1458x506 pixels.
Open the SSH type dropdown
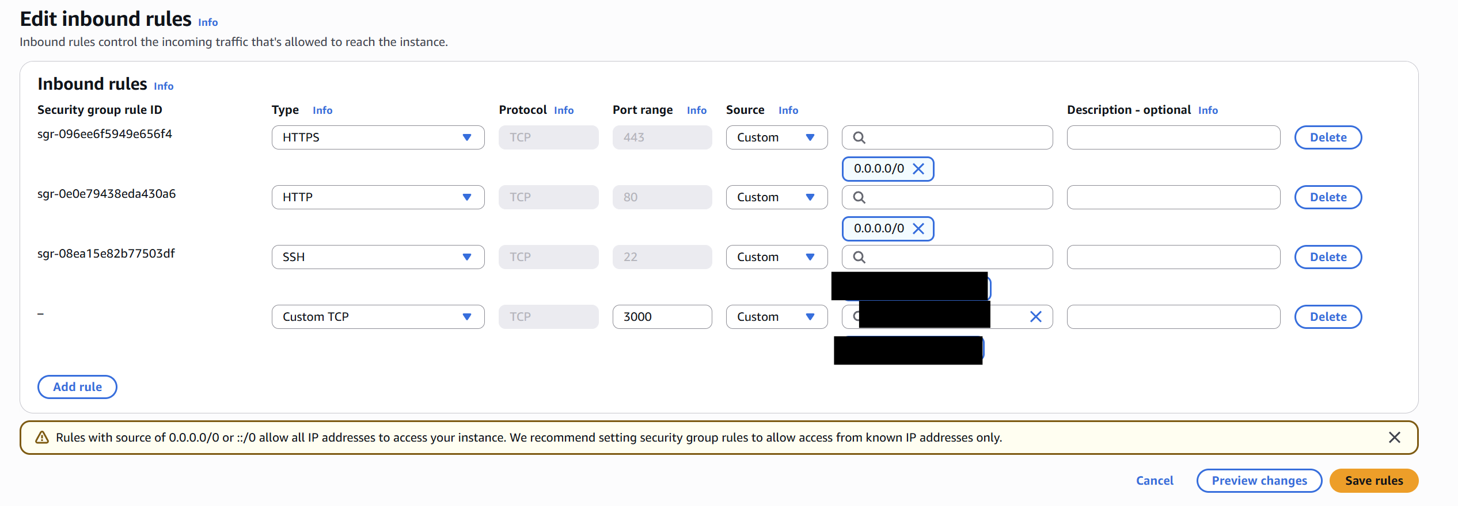point(378,257)
